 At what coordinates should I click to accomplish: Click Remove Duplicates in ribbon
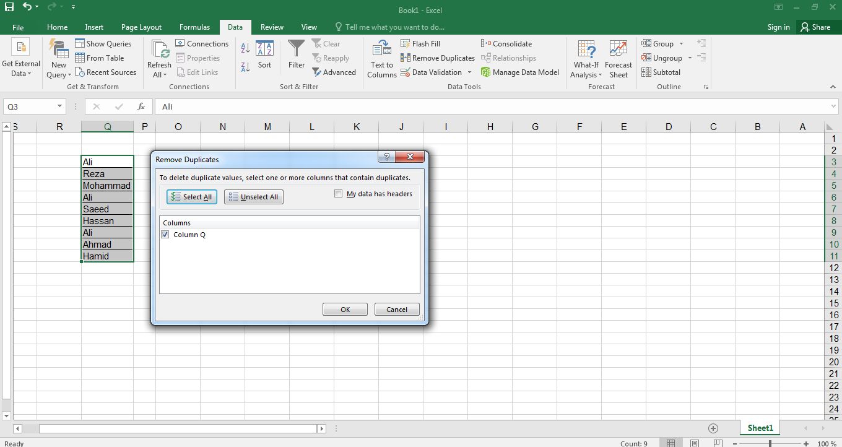(438, 58)
